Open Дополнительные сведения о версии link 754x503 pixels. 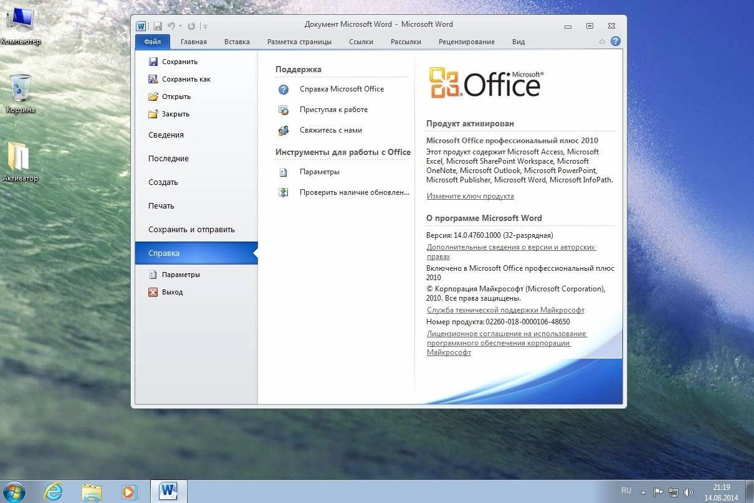pos(511,251)
